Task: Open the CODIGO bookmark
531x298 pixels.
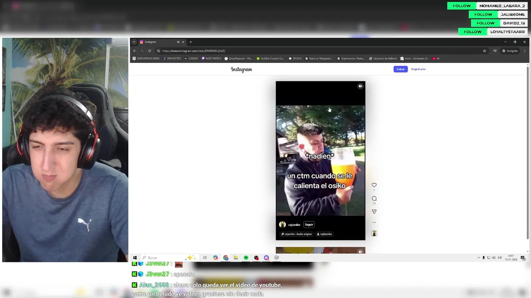Action: tap(191, 58)
